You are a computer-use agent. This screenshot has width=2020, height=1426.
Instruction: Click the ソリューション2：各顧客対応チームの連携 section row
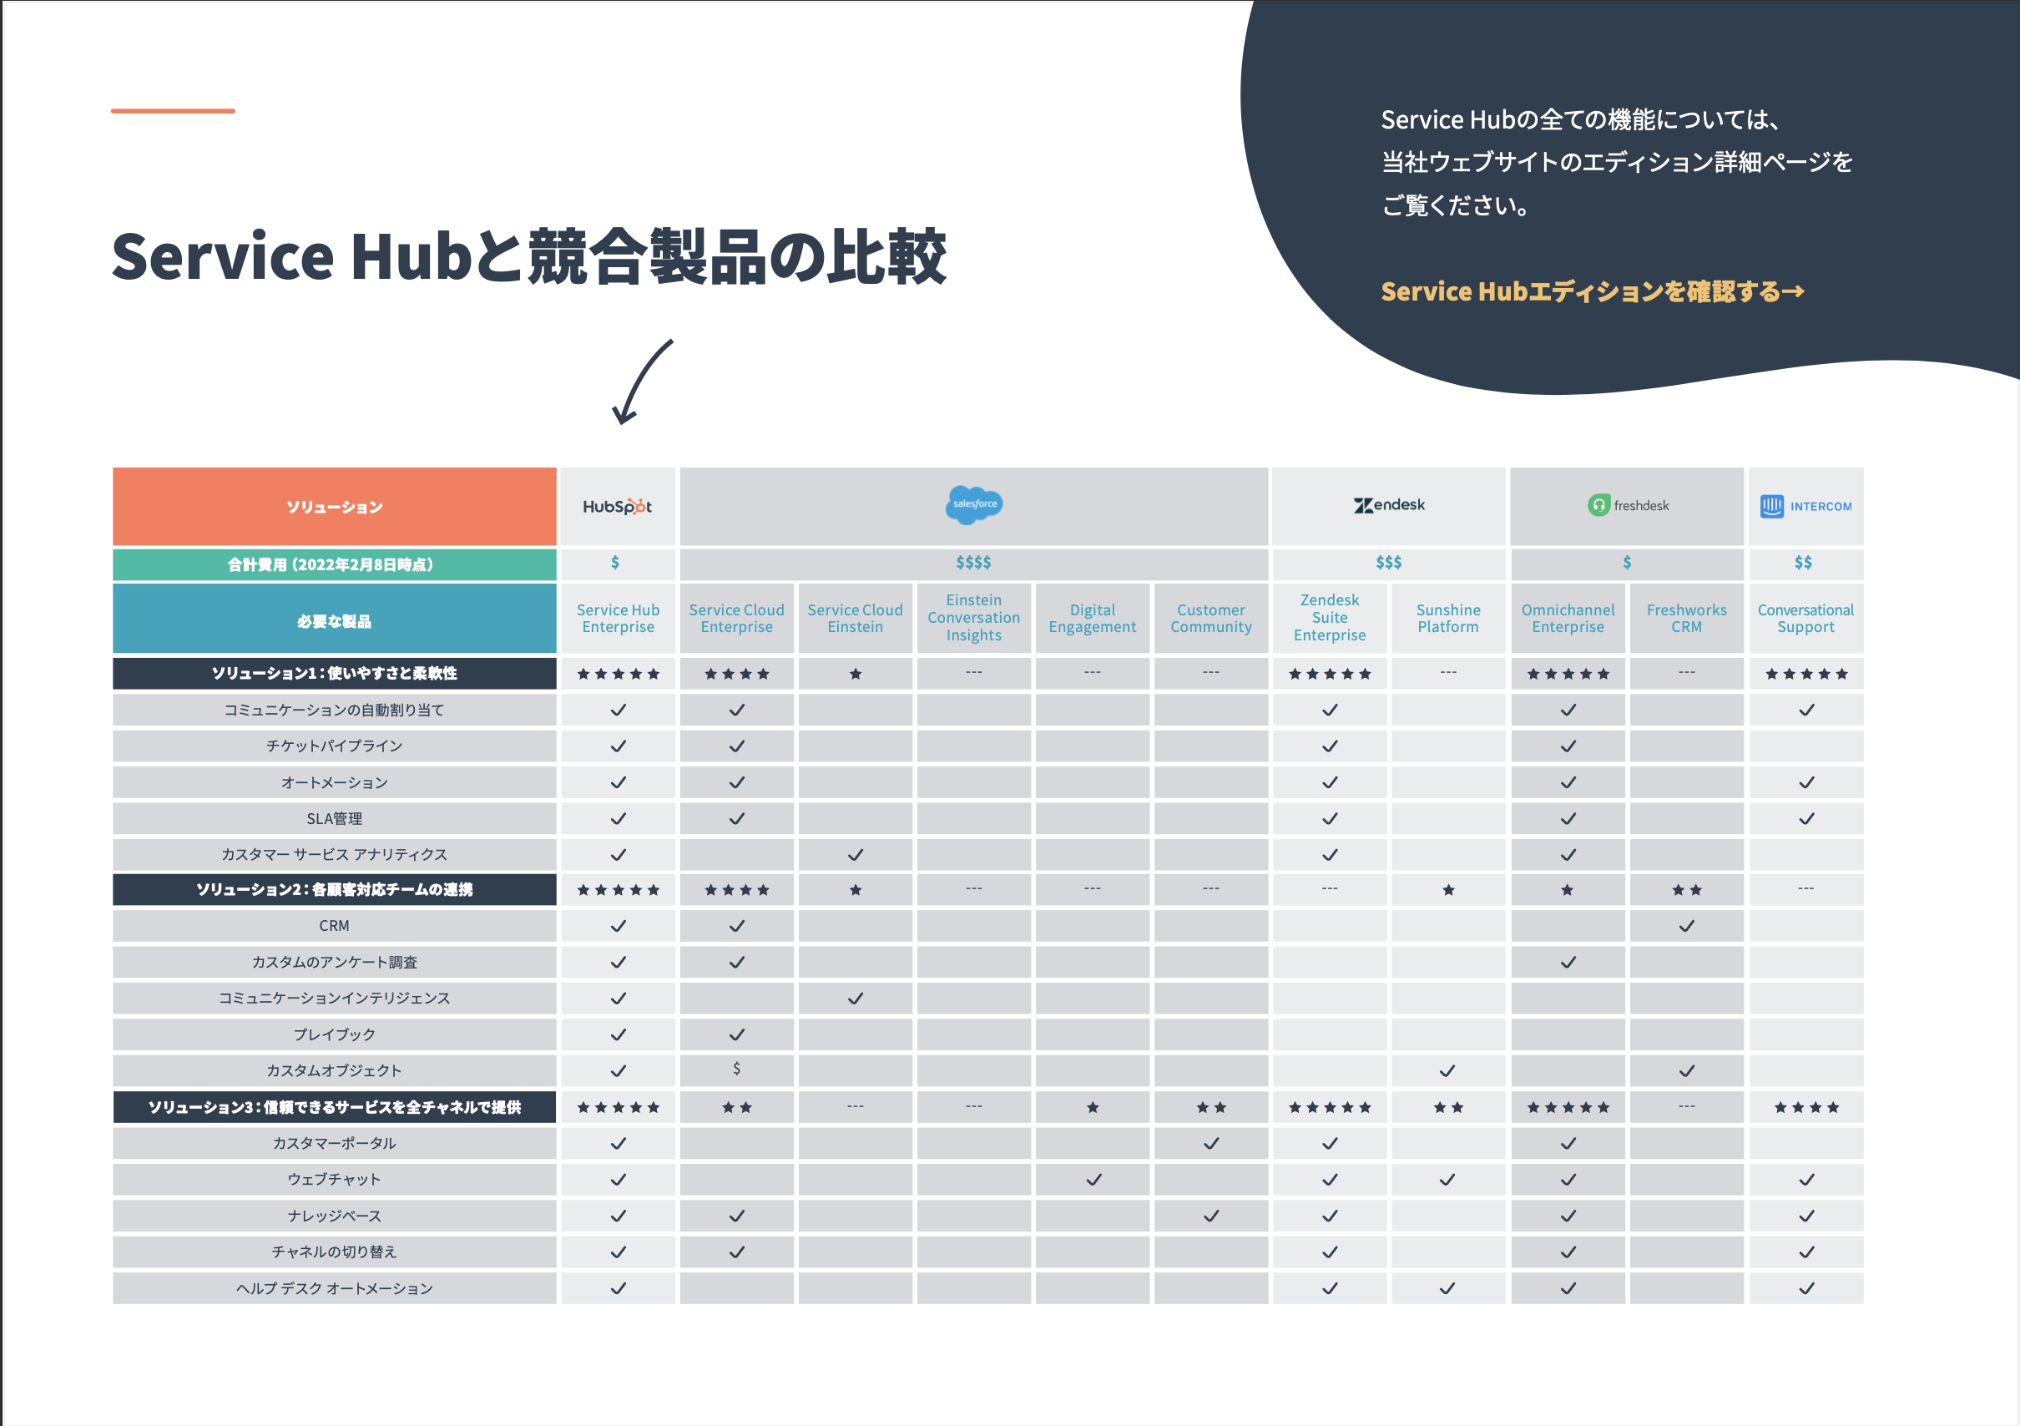point(335,889)
